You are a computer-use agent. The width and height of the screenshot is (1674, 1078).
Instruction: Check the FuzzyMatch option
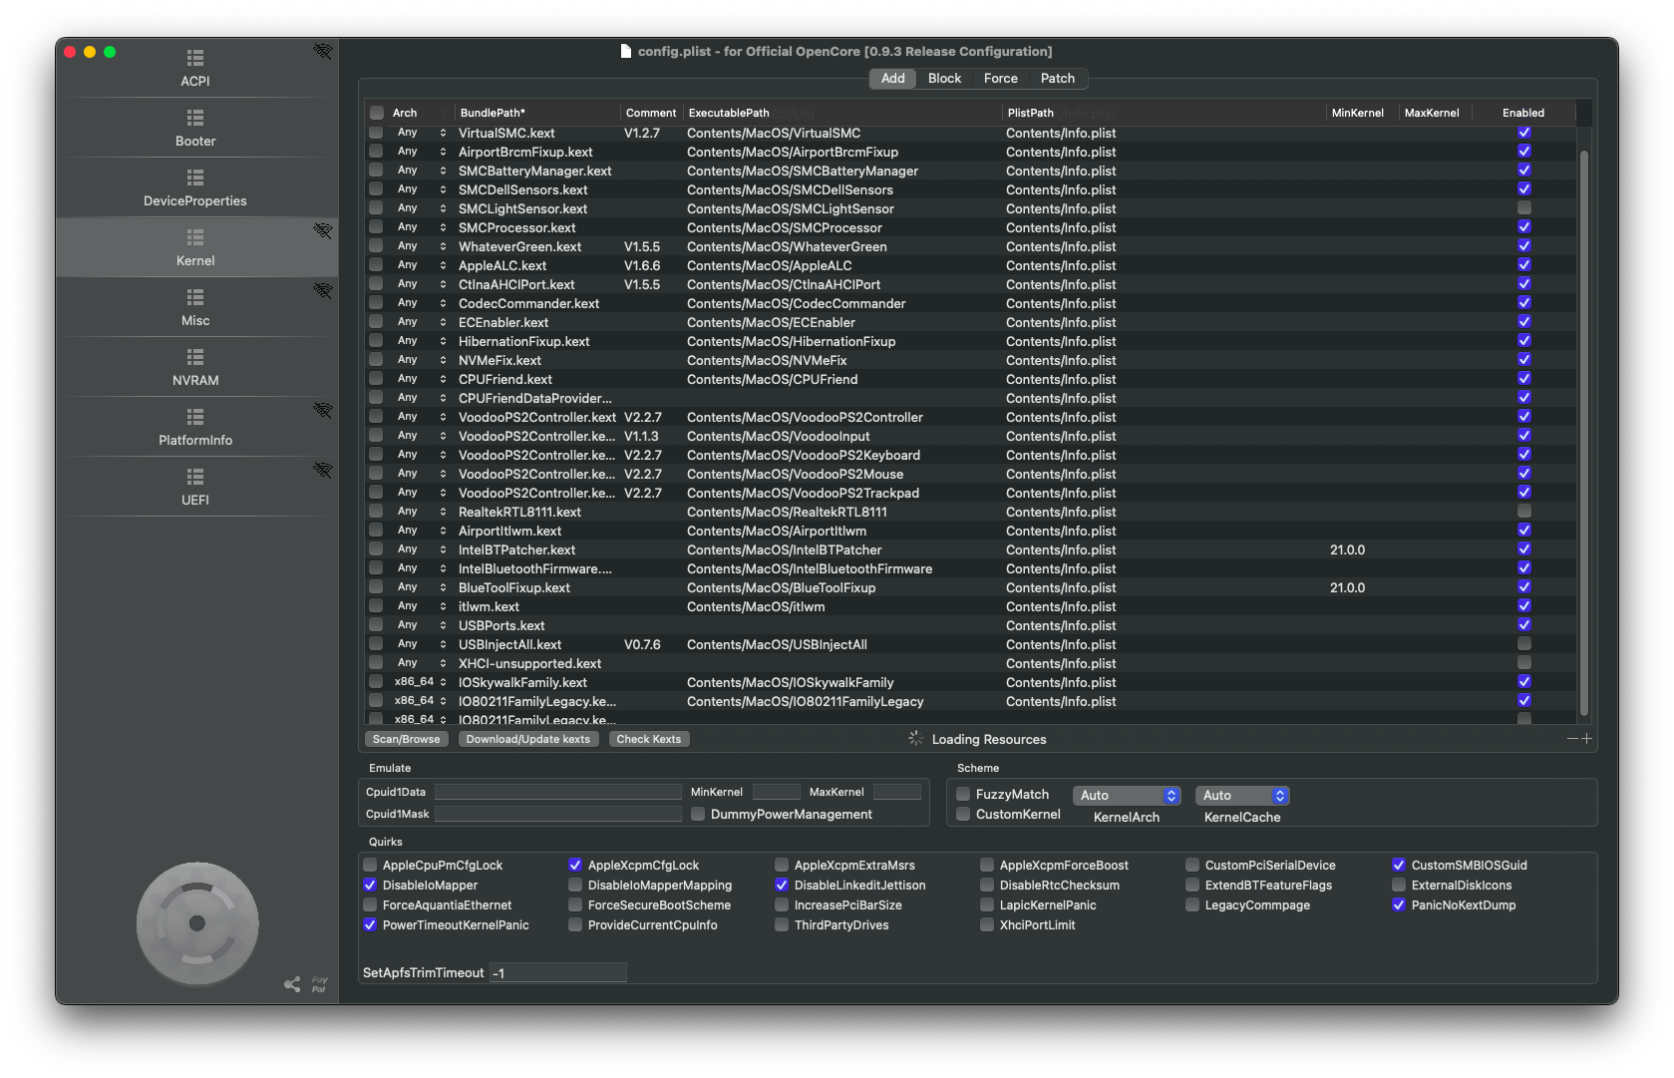pyautogui.click(x=963, y=795)
